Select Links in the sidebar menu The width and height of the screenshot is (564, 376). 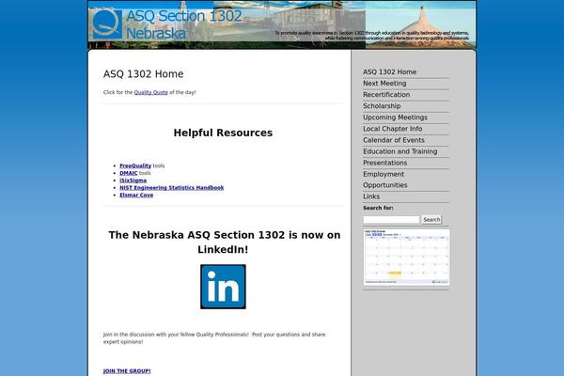click(371, 196)
